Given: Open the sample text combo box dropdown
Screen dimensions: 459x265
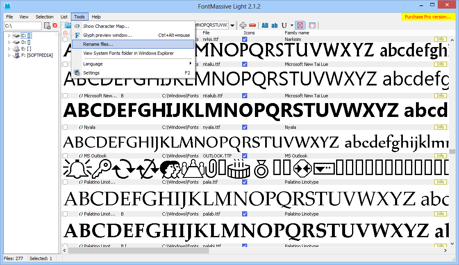Looking at the screenshot, I should tap(232, 25).
